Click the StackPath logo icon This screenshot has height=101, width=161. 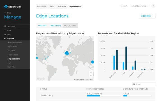(x=6, y=6)
